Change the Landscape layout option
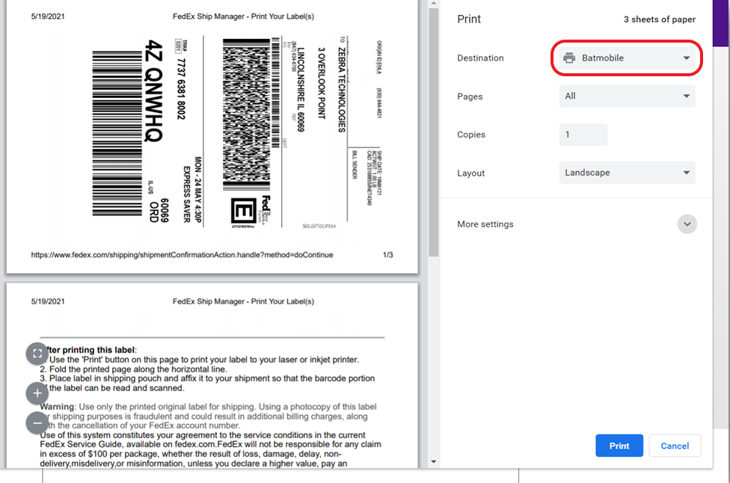730x483 pixels. tap(627, 173)
